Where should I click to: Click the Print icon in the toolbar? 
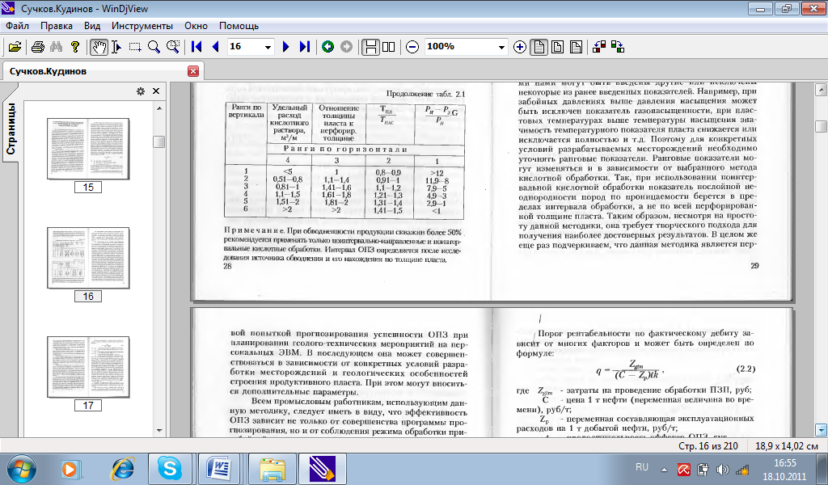[x=37, y=47]
